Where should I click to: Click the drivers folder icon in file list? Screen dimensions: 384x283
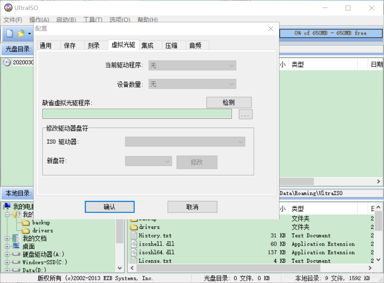(x=134, y=227)
